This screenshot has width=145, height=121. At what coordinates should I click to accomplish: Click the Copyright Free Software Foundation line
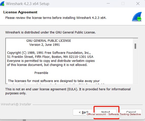[49, 53]
